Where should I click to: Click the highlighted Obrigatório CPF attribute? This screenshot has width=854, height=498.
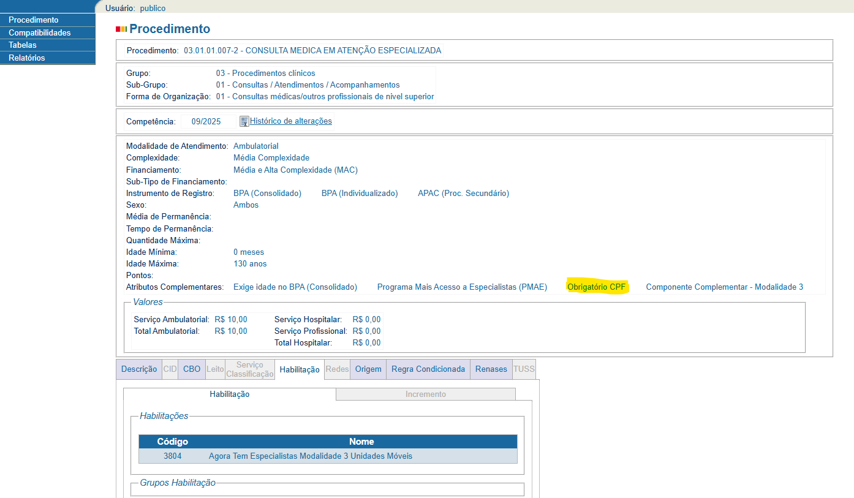[x=597, y=287]
